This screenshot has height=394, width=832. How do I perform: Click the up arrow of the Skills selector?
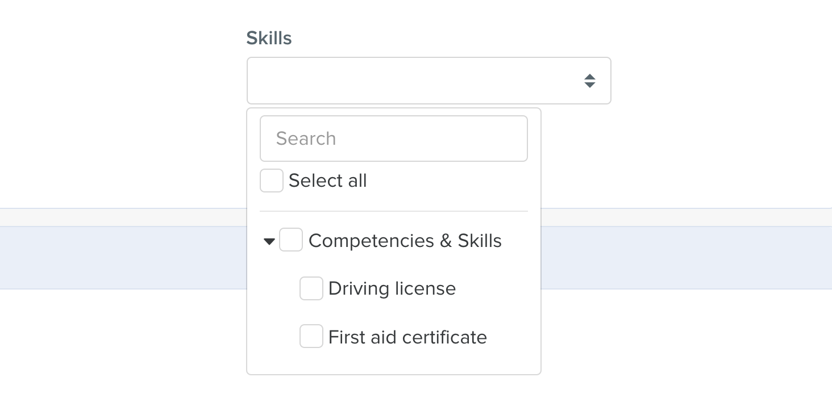(590, 77)
